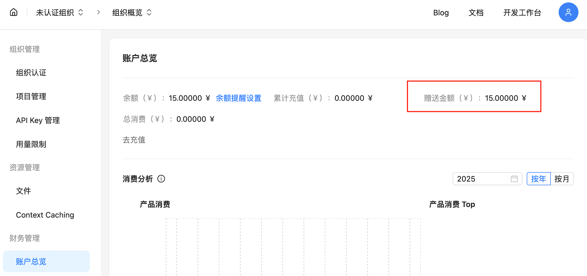Click the breadcrumb arrow separator

click(98, 12)
